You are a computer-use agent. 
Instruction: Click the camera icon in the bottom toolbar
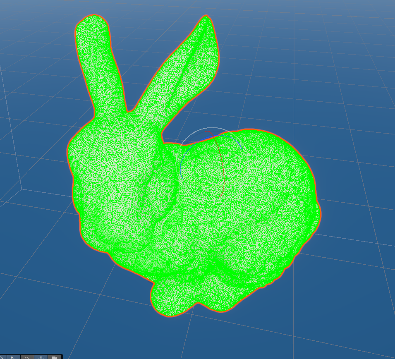[54, 357]
